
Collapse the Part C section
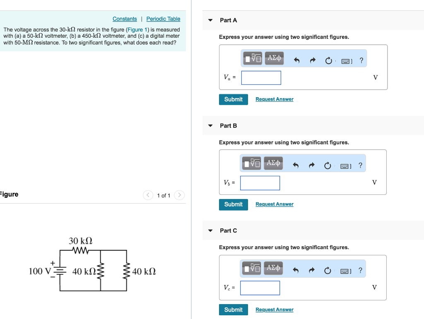pyautogui.click(x=210, y=230)
